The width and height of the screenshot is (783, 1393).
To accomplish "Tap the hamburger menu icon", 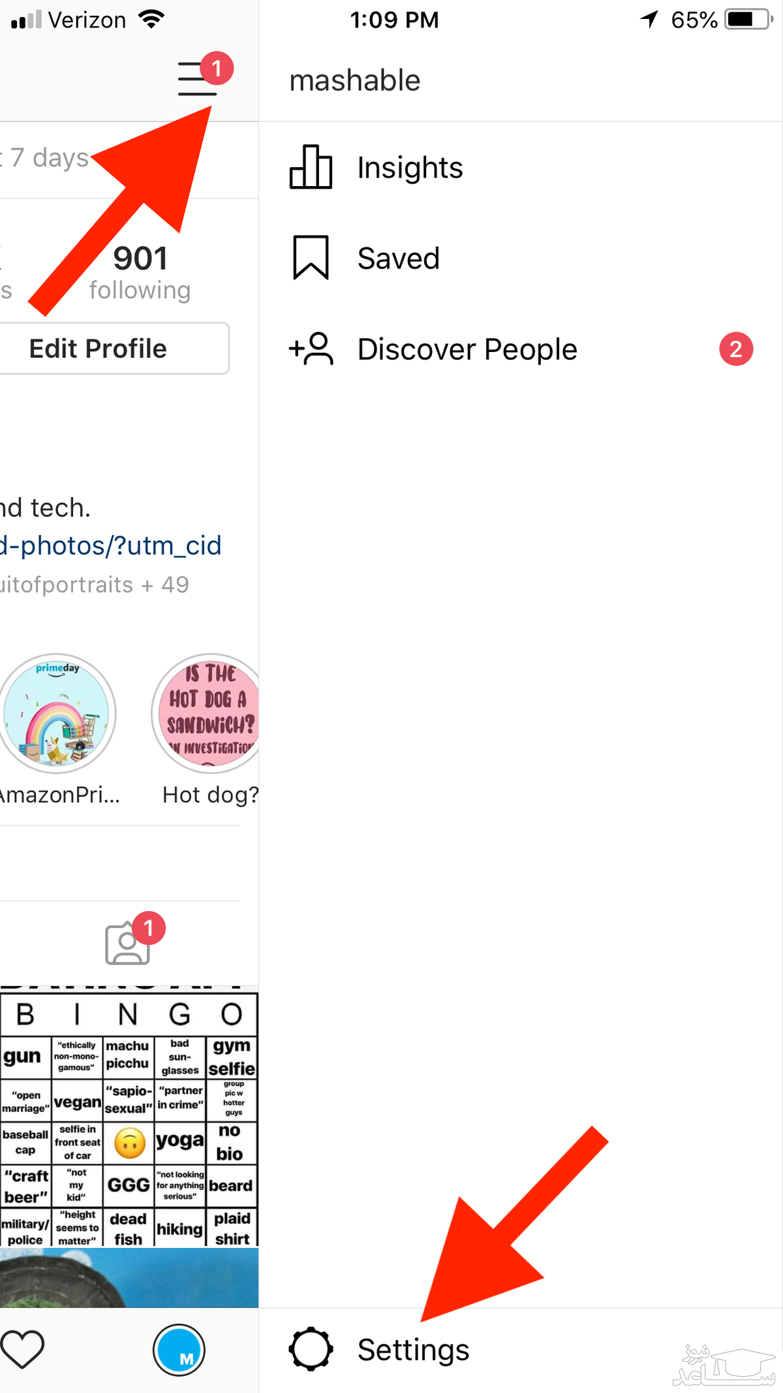I will pos(197,78).
